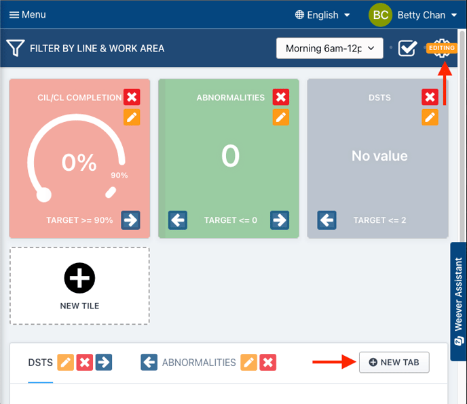This screenshot has height=404, width=467.
Task: Edit the Abnormalities tile with pencil icon
Action: (x=281, y=117)
